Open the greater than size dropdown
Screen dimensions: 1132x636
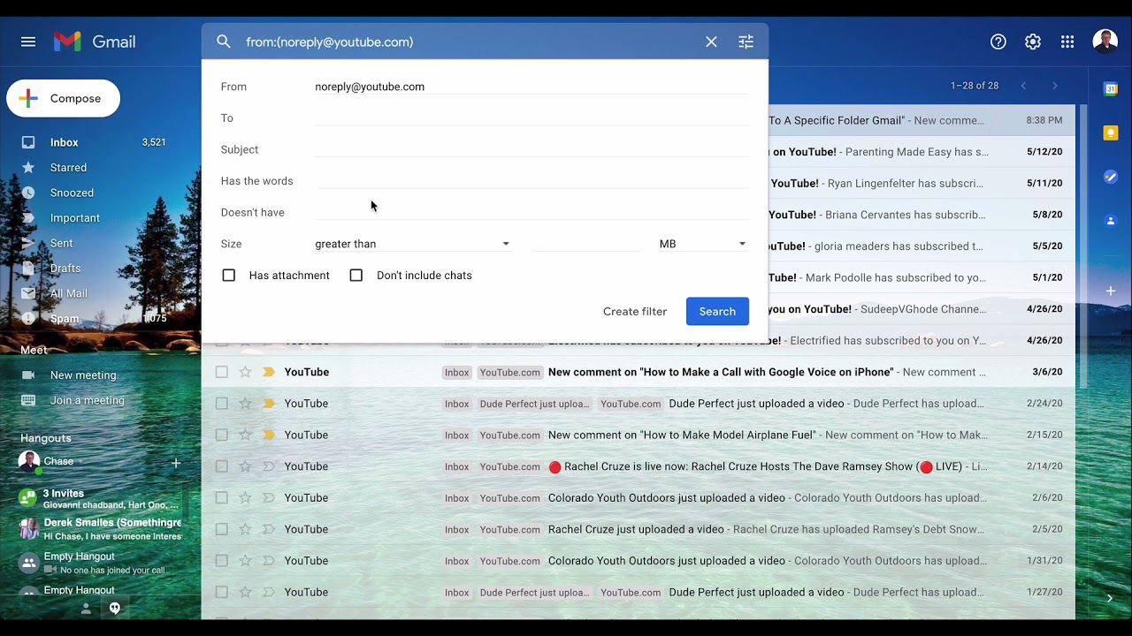click(413, 244)
